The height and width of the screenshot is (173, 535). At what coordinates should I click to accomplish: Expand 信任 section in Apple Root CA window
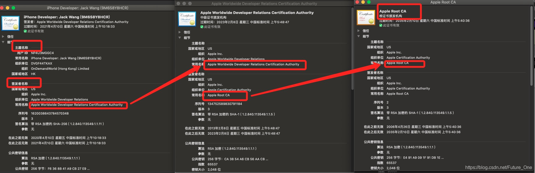(x=358, y=31)
